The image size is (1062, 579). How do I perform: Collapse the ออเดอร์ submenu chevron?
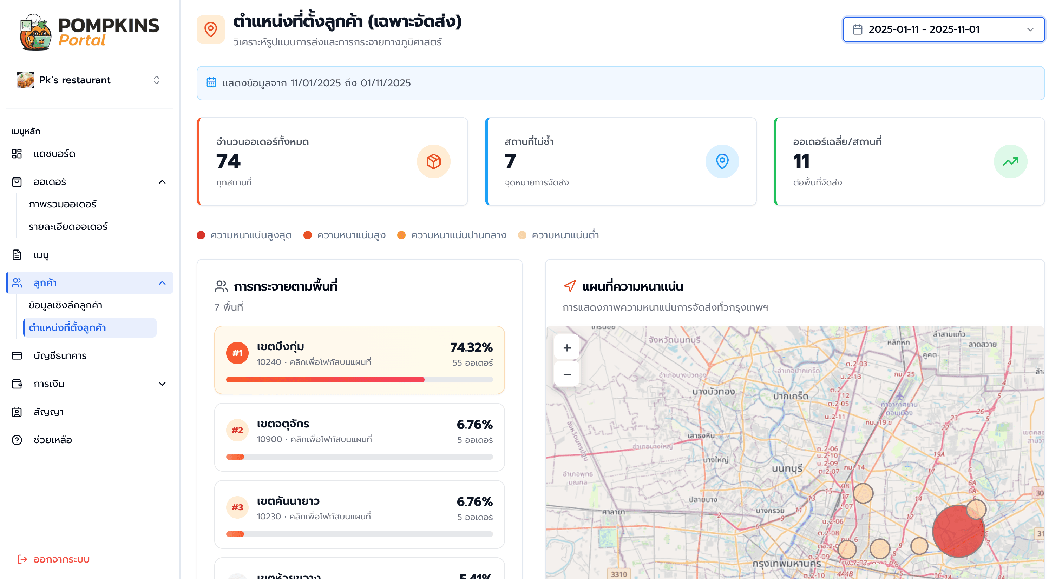[x=162, y=182]
